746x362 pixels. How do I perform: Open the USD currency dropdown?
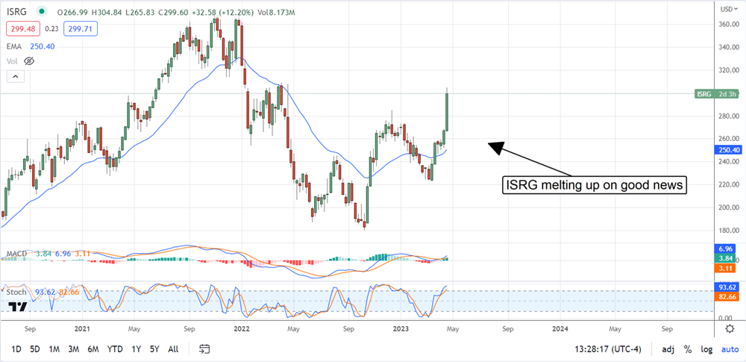tap(726, 9)
